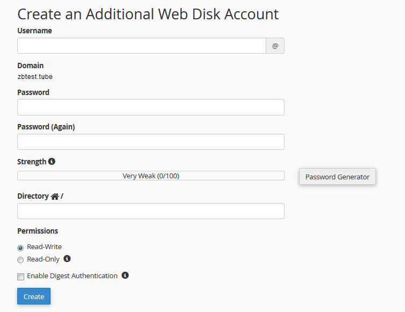Select the Read-Write permission radio button
The image size is (405, 312).
(x=20, y=248)
